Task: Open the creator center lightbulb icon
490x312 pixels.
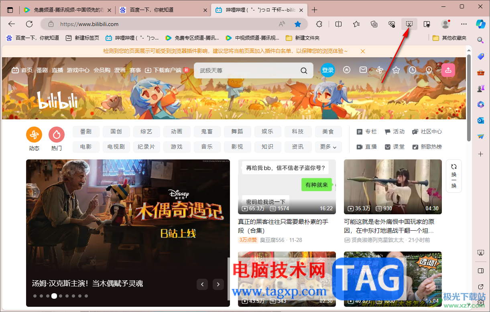Action: coord(429,70)
